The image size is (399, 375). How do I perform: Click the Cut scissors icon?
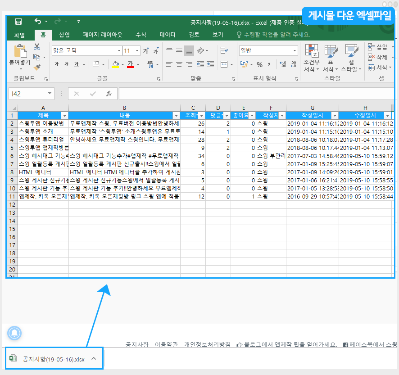tap(37, 47)
